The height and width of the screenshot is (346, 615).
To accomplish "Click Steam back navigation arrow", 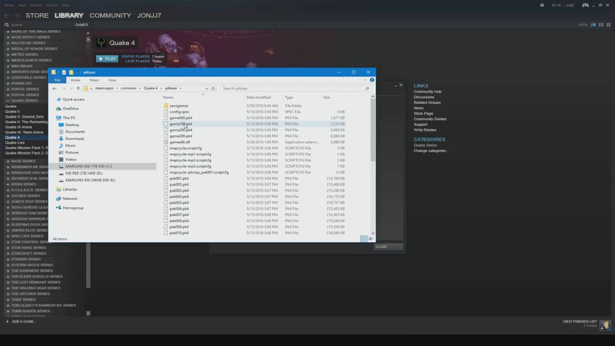I will (x=7, y=15).
